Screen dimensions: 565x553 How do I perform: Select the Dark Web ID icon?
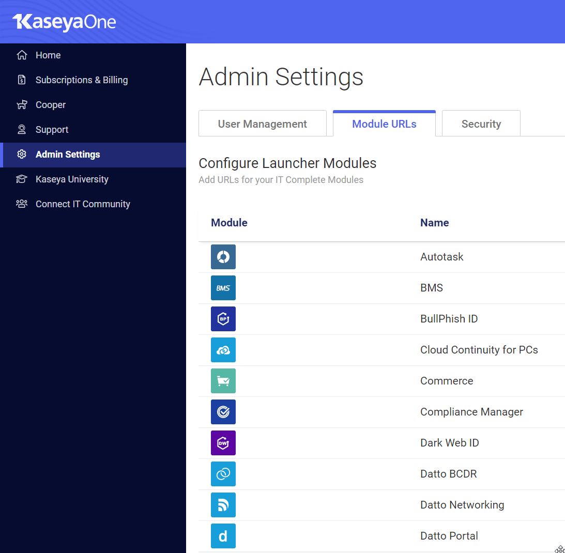coord(223,443)
